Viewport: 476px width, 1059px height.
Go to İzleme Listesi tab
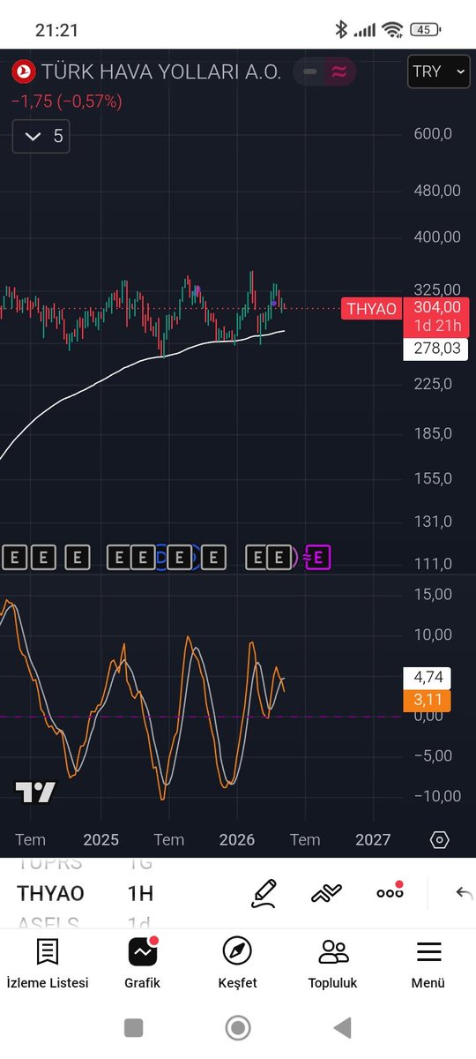click(48, 964)
